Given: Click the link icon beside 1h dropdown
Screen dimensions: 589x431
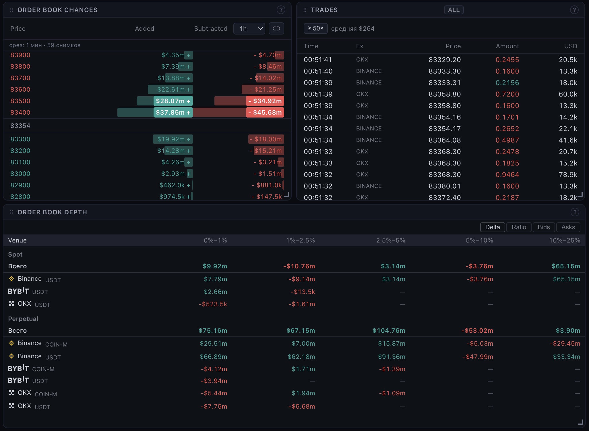Looking at the screenshot, I should (x=276, y=28).
